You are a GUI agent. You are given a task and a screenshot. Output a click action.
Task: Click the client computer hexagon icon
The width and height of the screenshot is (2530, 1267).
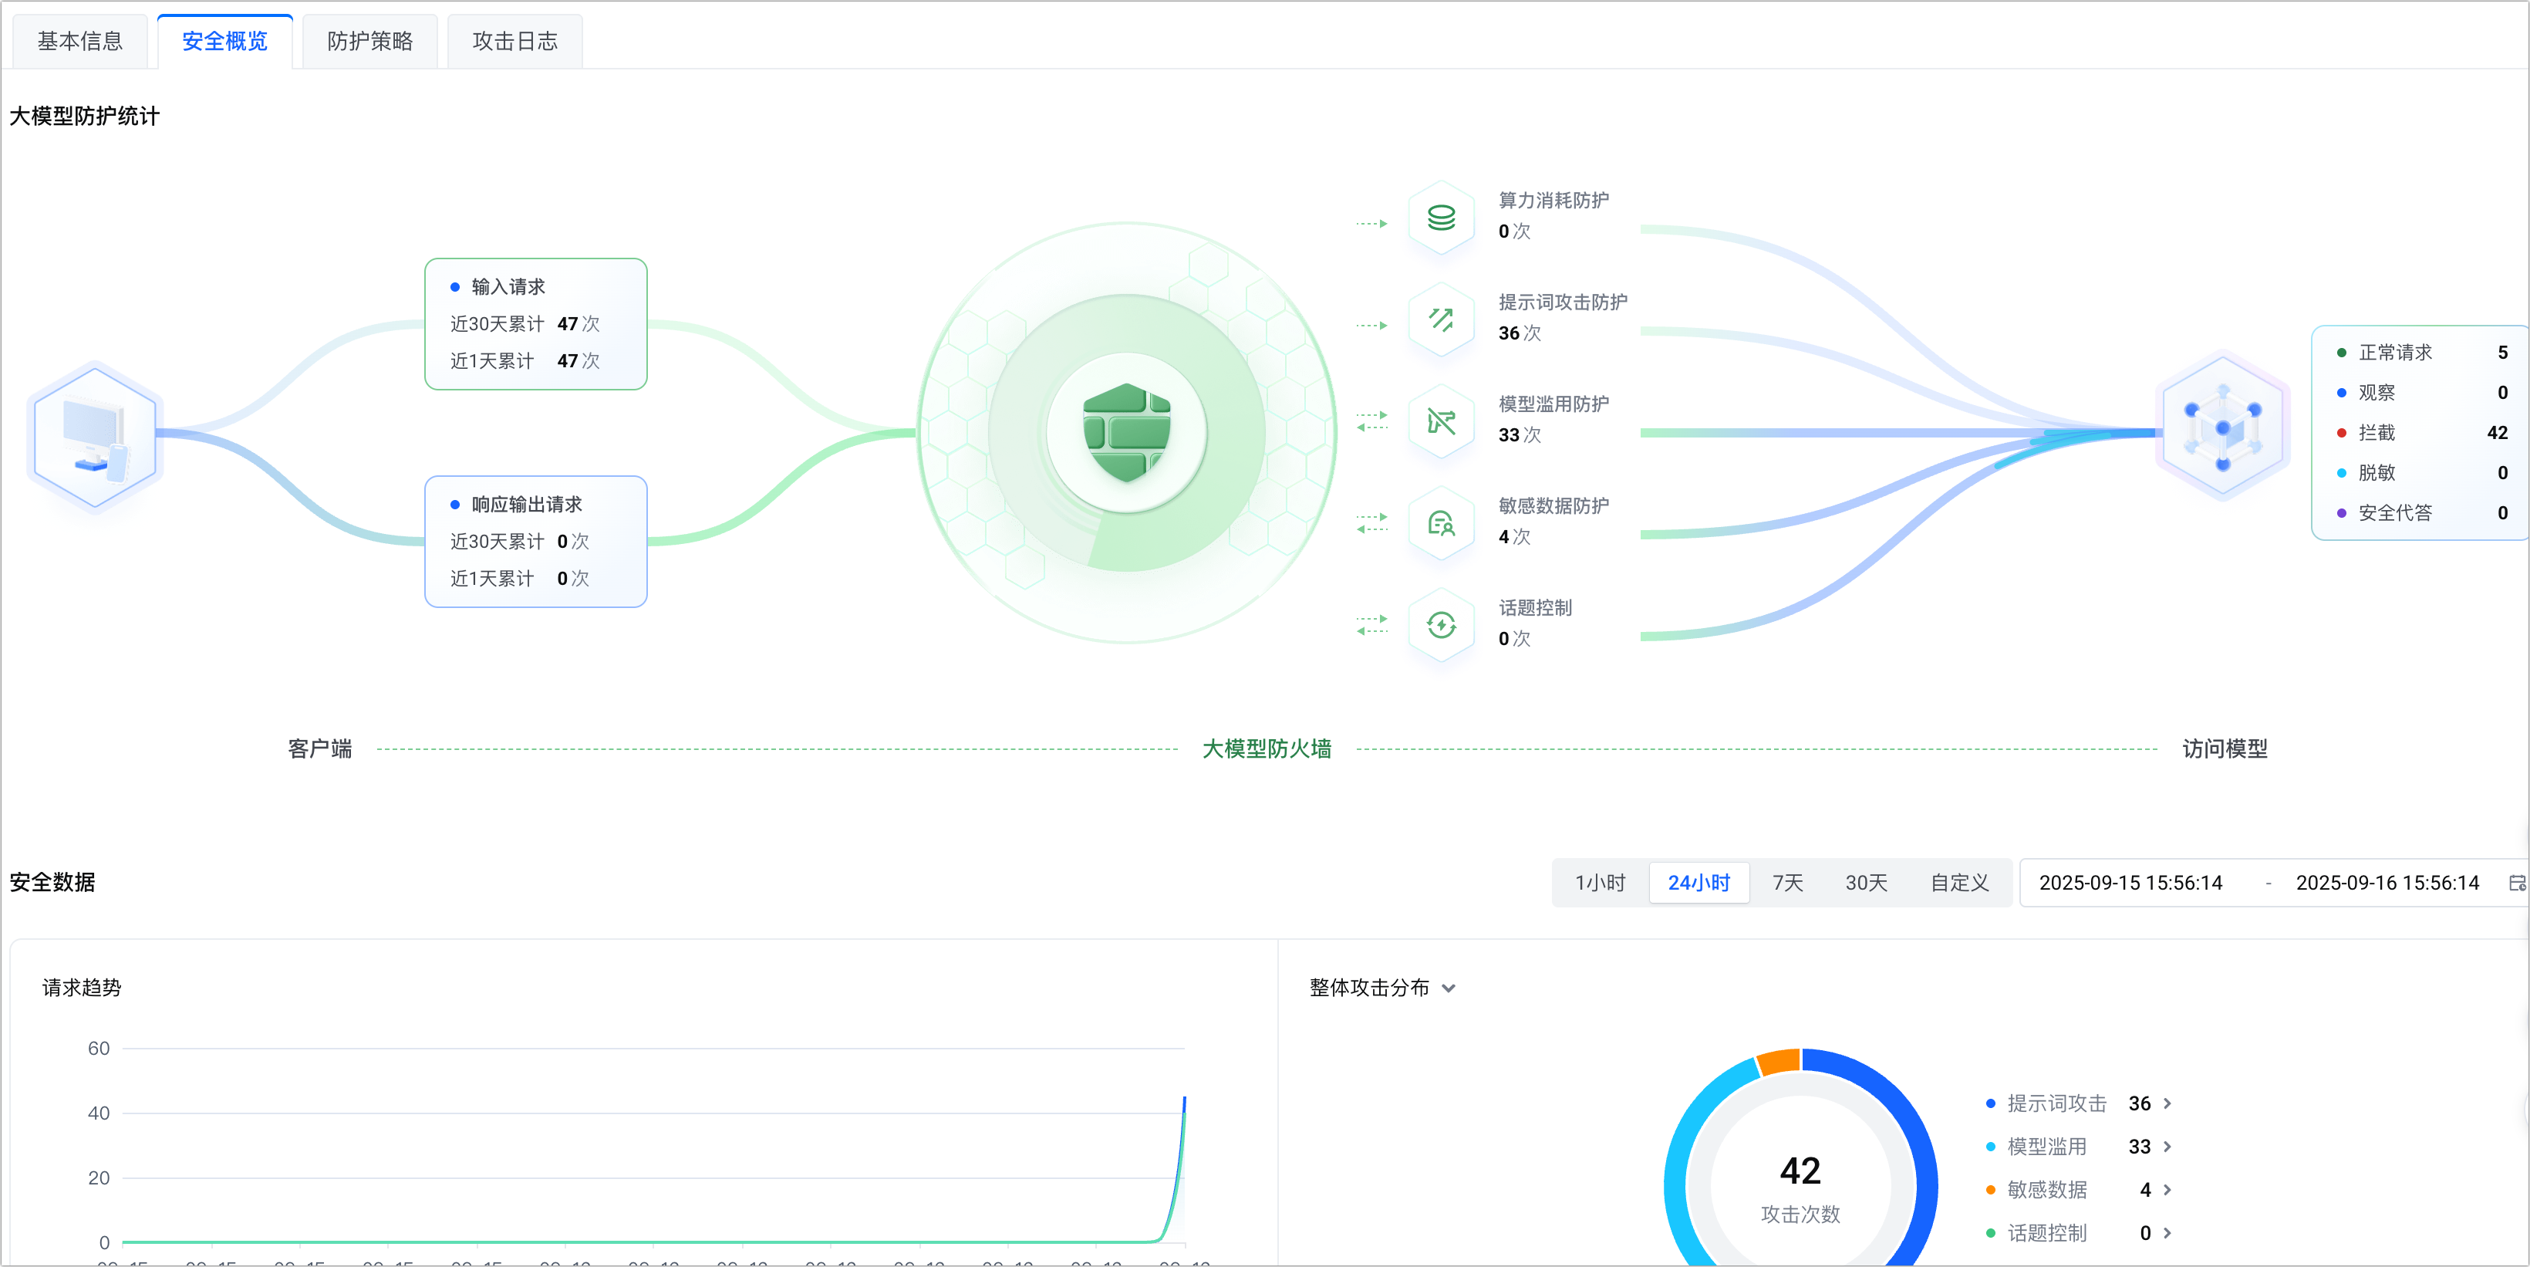point(94,435)
